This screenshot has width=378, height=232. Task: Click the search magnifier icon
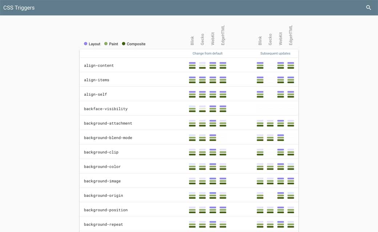pyautogui.click(x=368, y=8)
